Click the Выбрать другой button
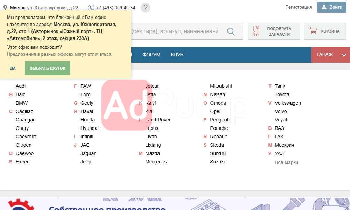 coord(48,68)
